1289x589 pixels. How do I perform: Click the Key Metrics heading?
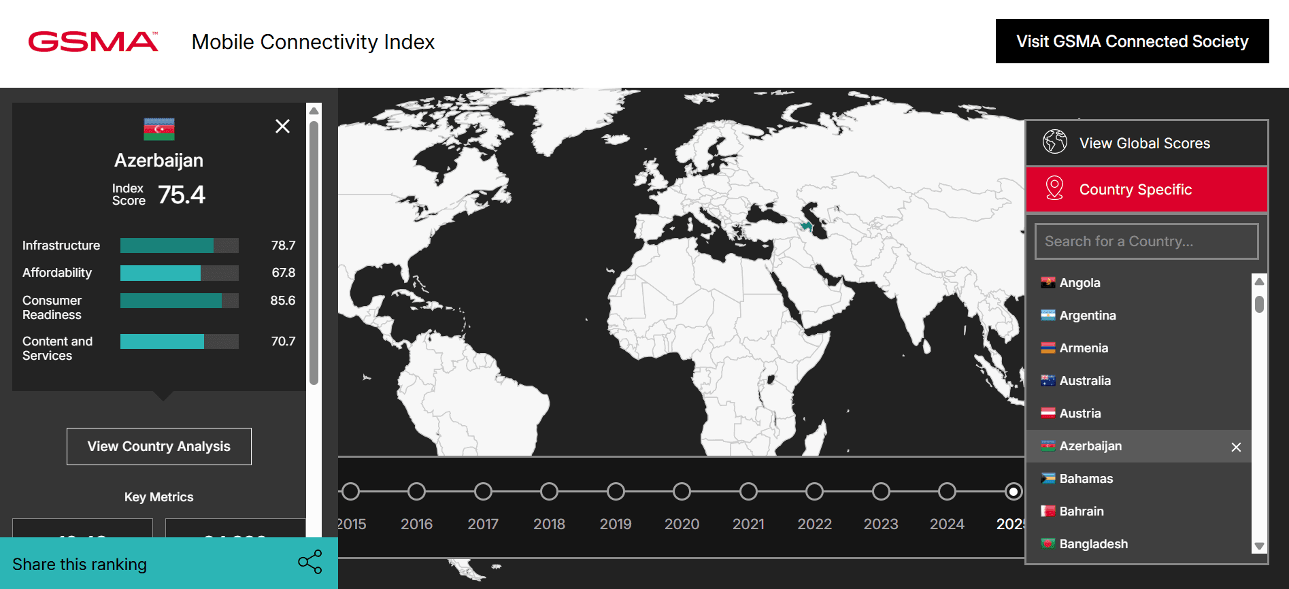pos(159,497)
